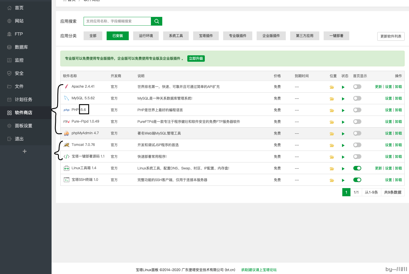Click page number 1 in pagination

pyautogui.click(x=346, y=192)
